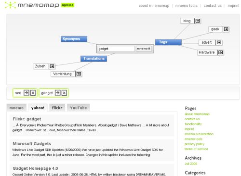Select the geek tag node

tap(215, 29)
